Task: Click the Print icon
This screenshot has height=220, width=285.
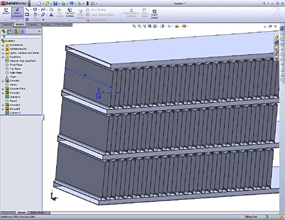Action: (63, 3)
